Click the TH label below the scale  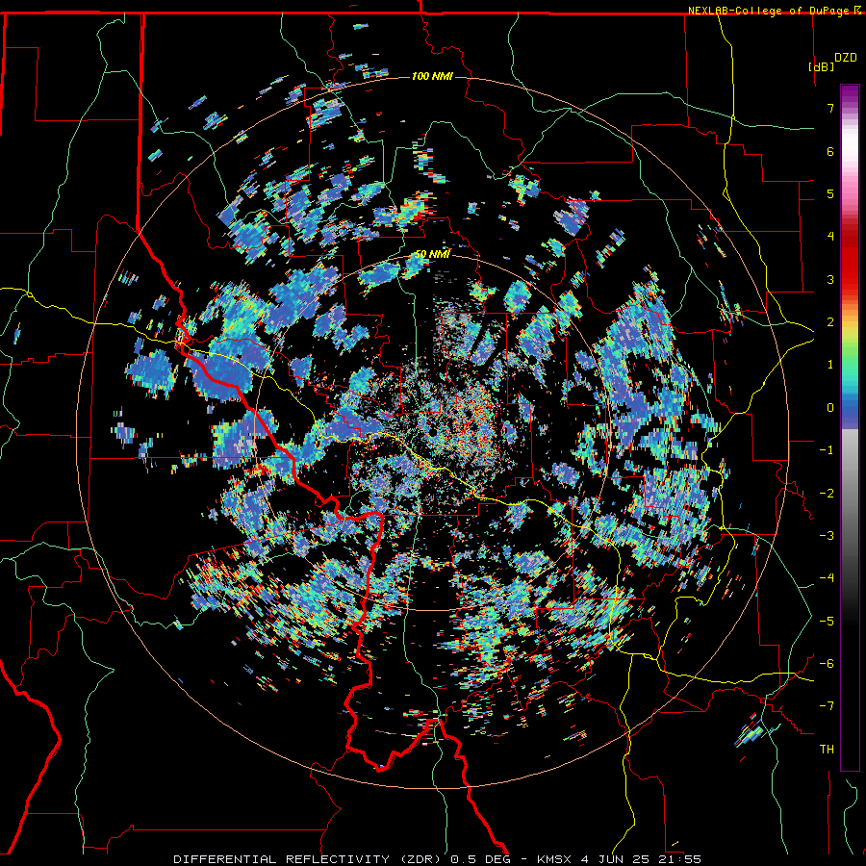click(x=827, y=750)
